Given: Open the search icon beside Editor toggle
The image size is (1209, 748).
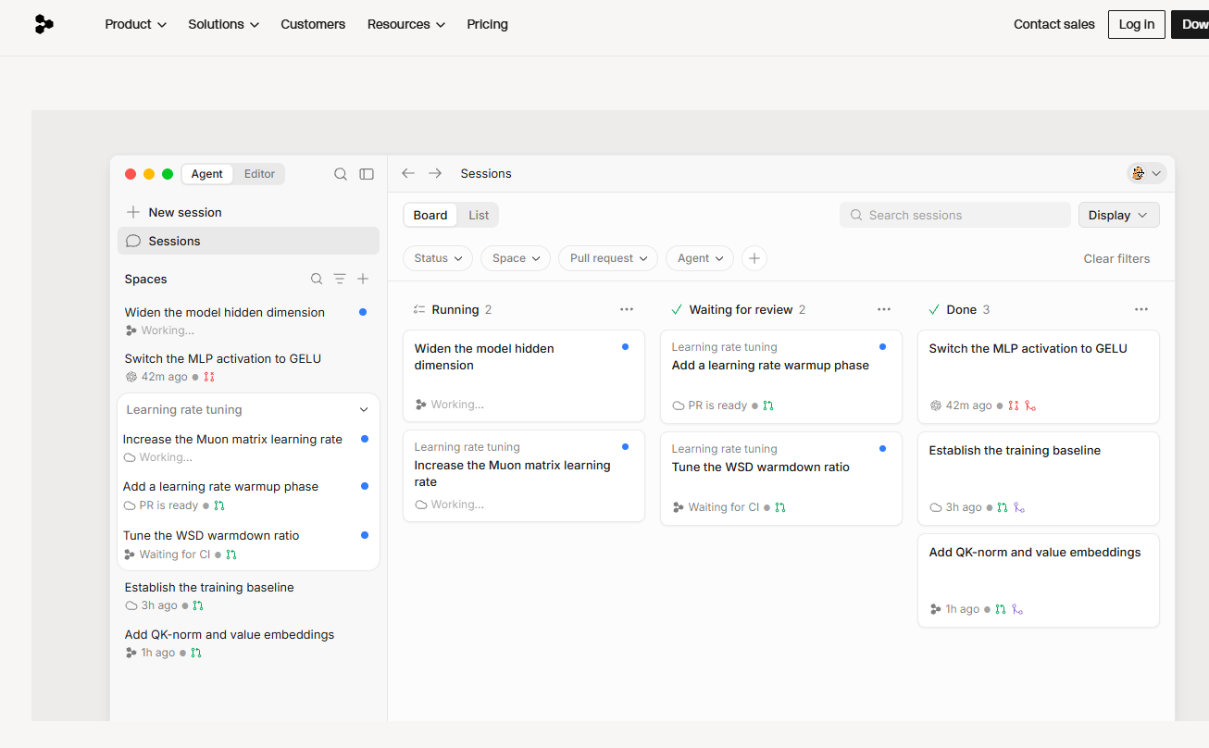Looking at the screenshot, I should (x=341, y=174).
